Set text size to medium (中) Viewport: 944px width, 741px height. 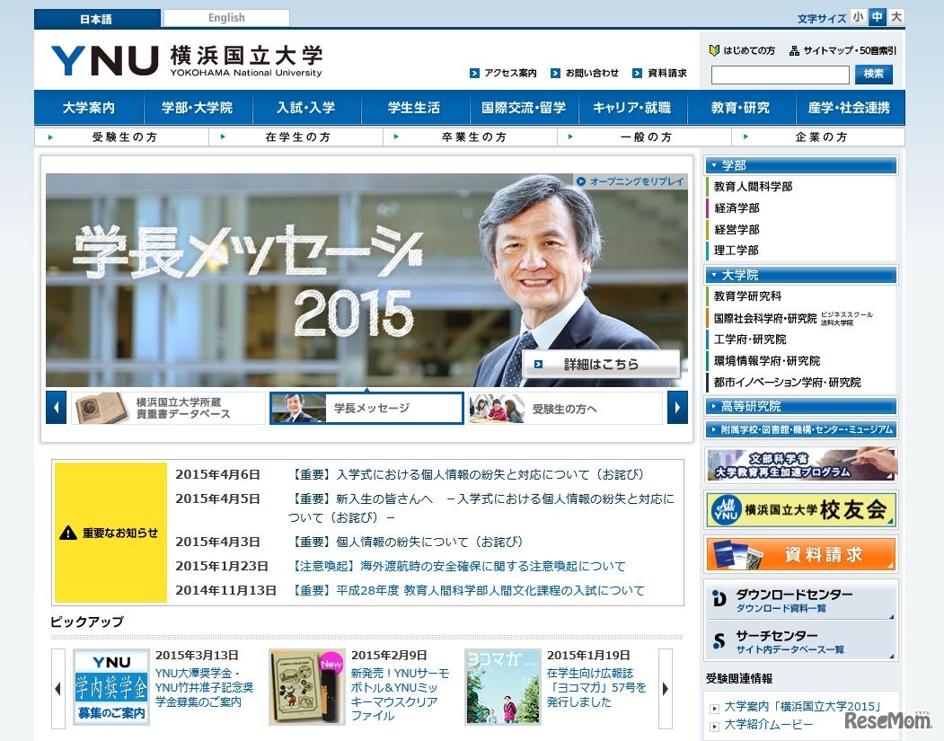pos(878,17)
